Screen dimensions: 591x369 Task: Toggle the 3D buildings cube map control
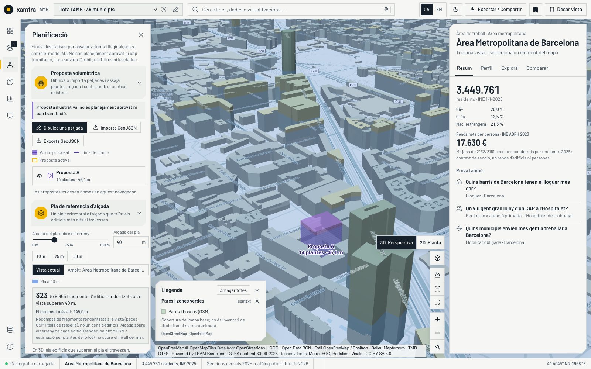[437, 258]
